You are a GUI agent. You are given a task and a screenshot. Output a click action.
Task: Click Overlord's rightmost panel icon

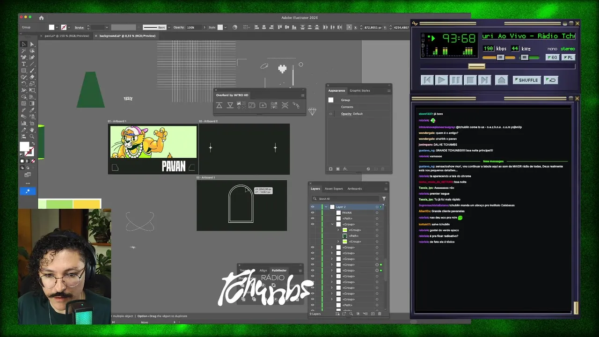point(296,105)
